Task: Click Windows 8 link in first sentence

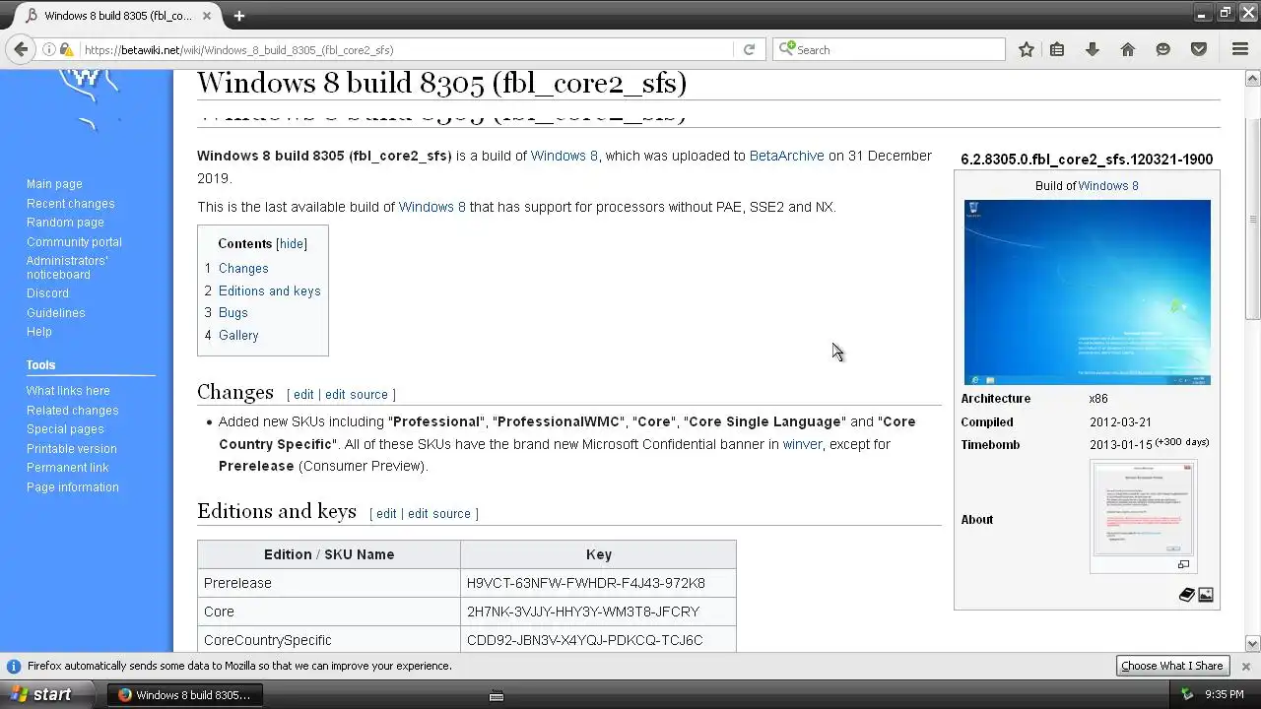Action: coord(564,156)
